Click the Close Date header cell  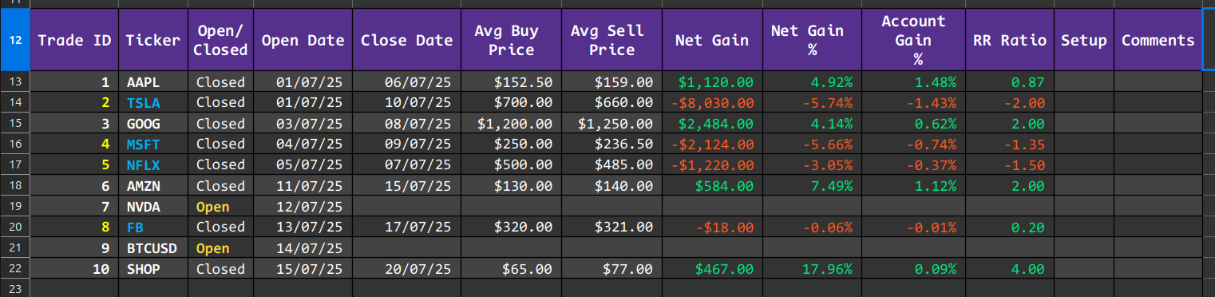[x=406, y=40]
